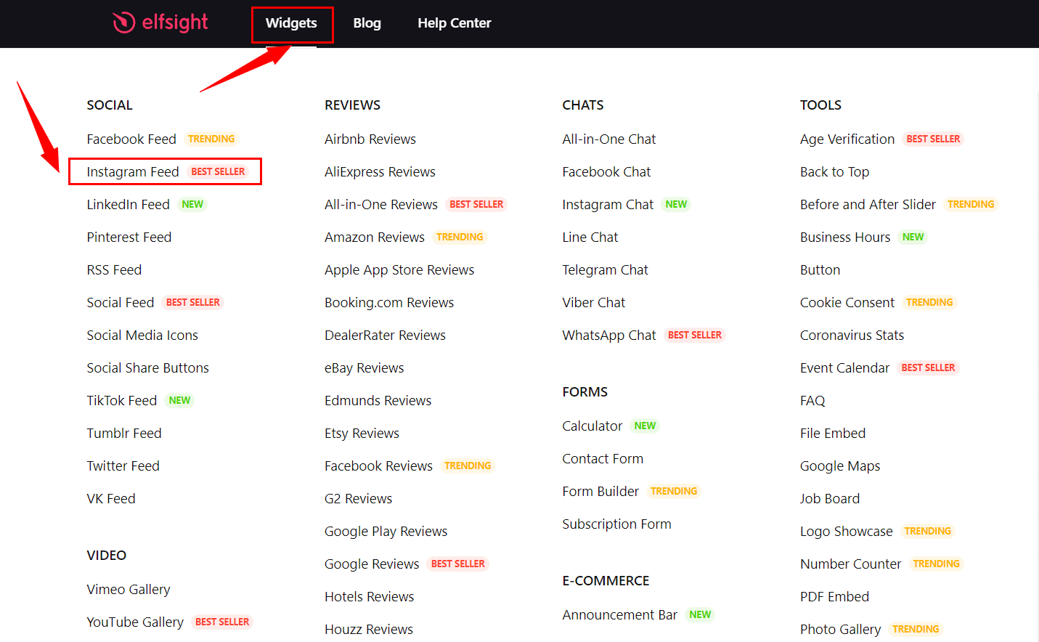Choose Viber Chat widget
This screenshot has width=1039, height=642.
594,302
